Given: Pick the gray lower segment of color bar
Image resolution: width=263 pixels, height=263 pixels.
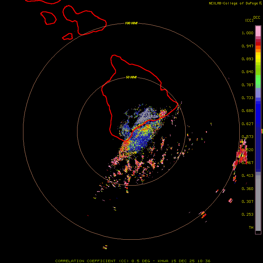Looking at the screenshot, I should pos(258,203).
